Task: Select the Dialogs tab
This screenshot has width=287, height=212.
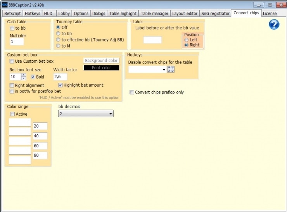Action: pos(99,14)
